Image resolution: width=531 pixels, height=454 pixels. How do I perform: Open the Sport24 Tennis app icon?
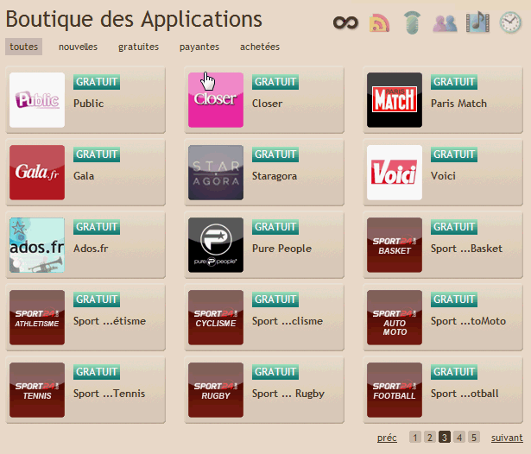(x=37, y=389)
